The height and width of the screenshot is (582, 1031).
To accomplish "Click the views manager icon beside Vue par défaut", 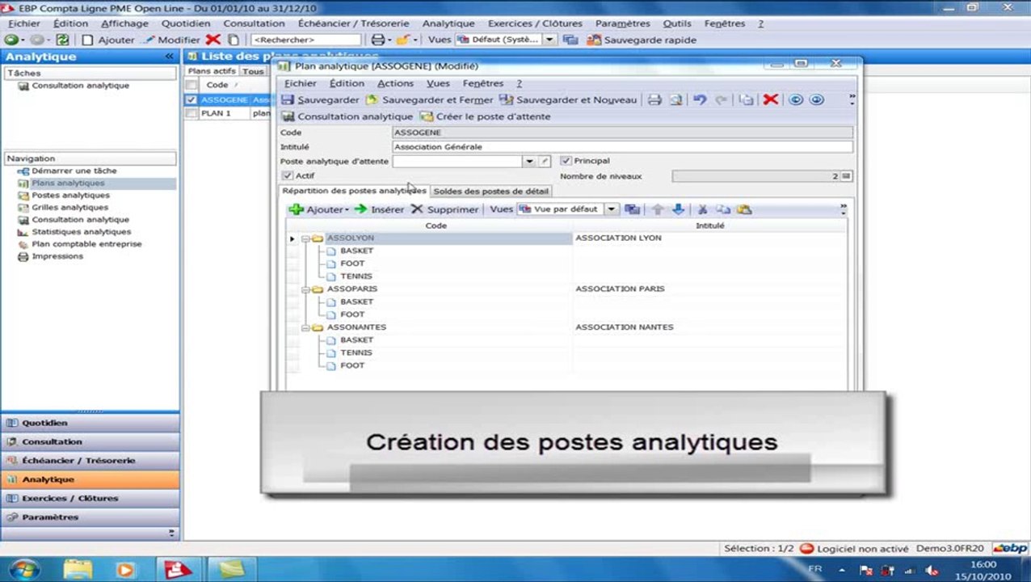I will [632, 209].
